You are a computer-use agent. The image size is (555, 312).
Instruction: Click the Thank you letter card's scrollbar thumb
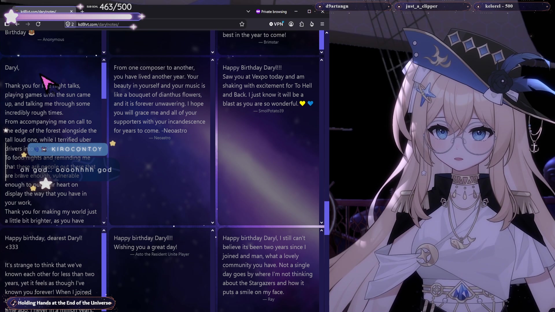(104, 81)
